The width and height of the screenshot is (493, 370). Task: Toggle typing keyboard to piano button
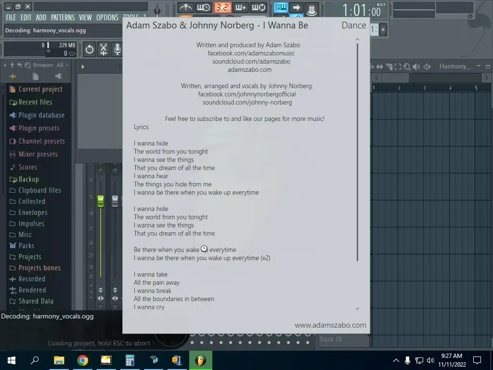click(281, 7)
